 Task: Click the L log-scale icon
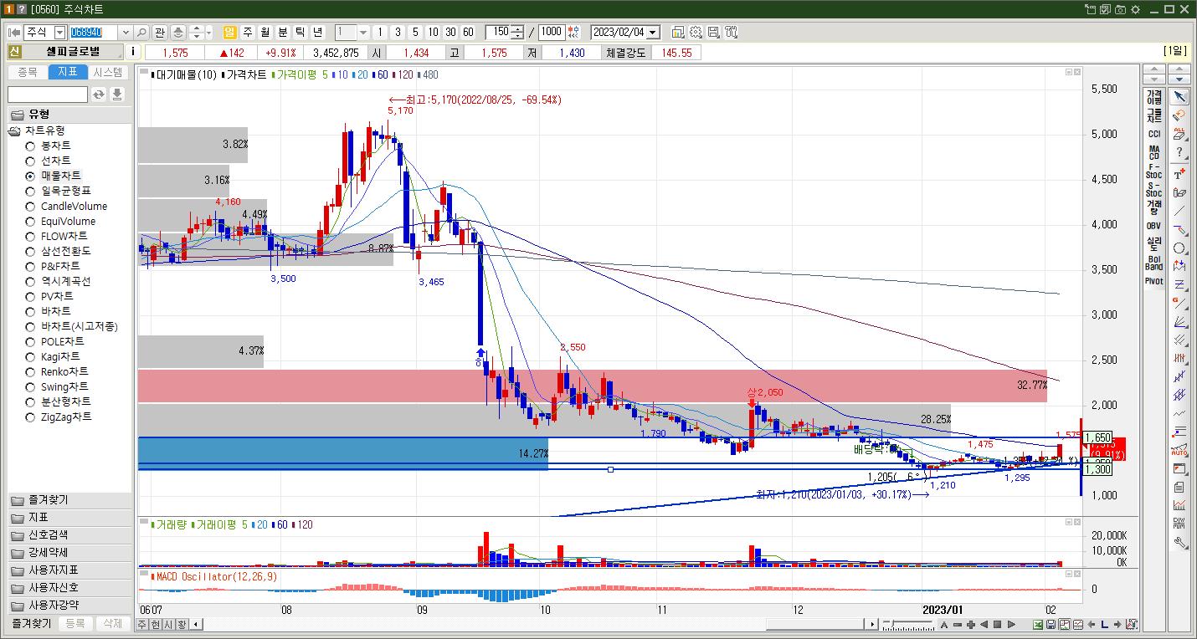(x=1105, y=625)
